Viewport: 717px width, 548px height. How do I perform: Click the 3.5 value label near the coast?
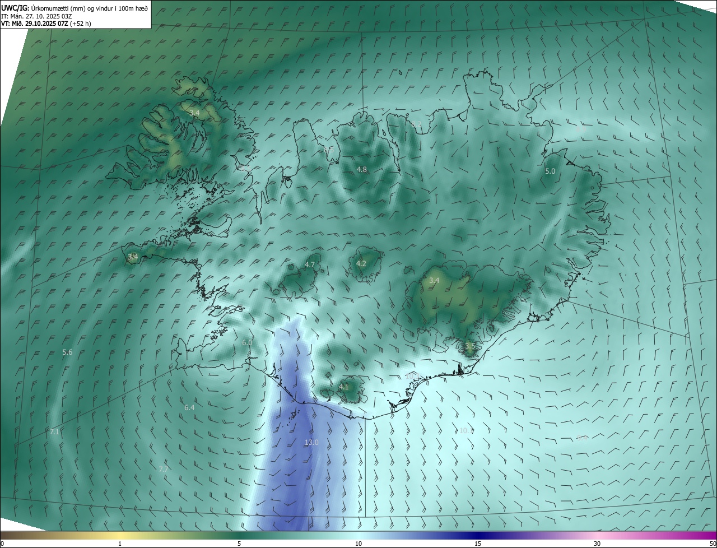469,346
